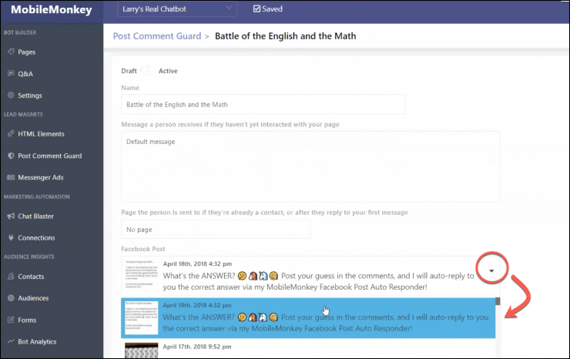Image resolution: width=570 pixels, height=359 pixels.
Task: Click the Chat Blaster megaphone icon
Action: pos(11,216)
